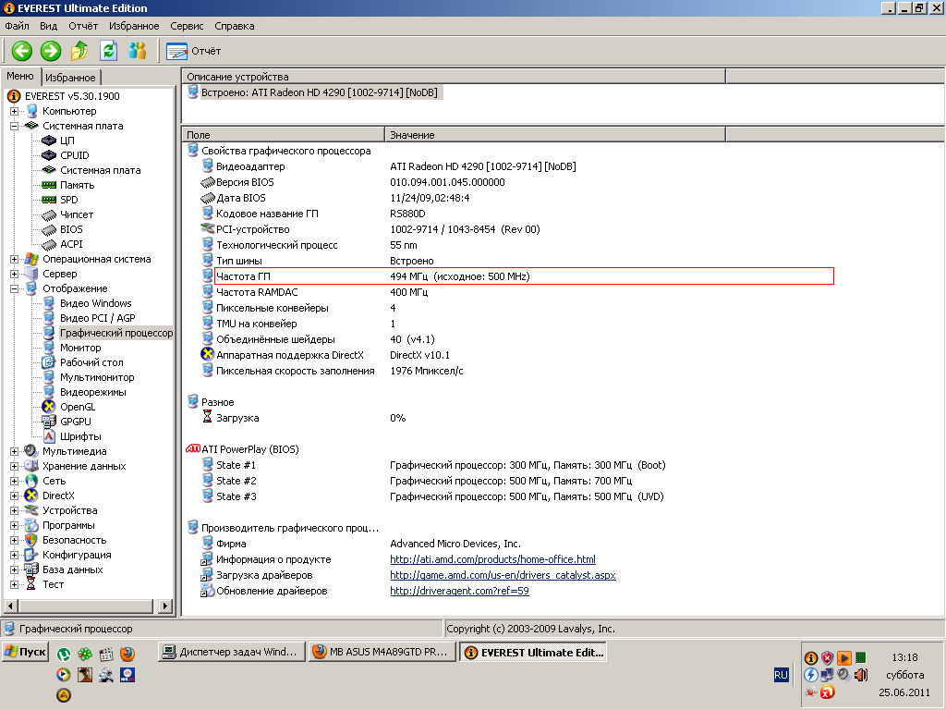
Task: Open the Справка menu
Action: 234,26
